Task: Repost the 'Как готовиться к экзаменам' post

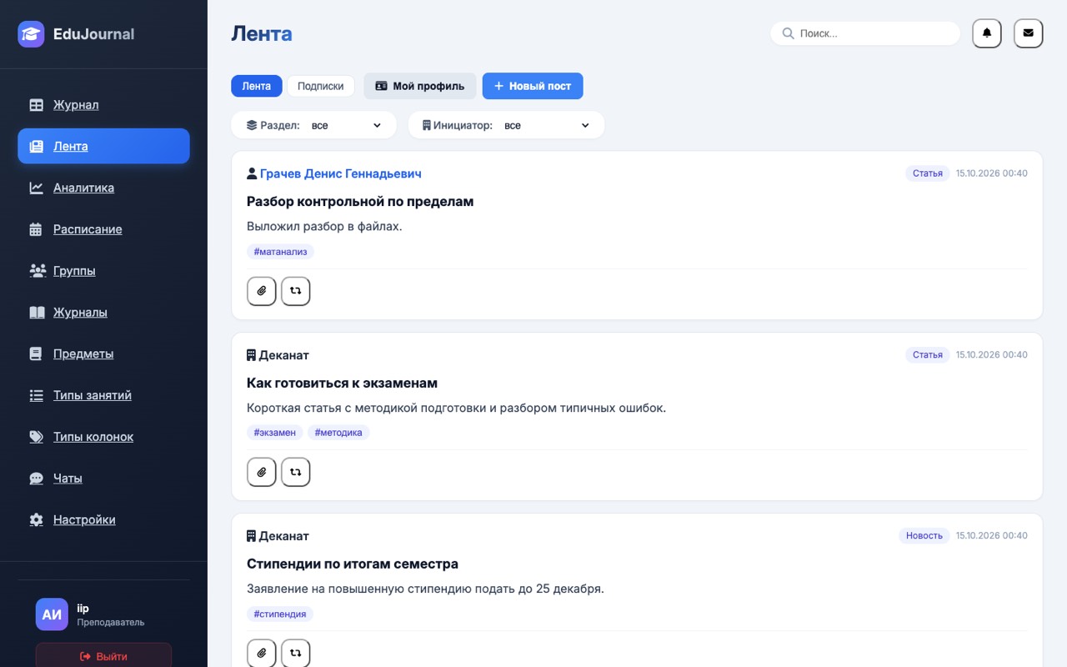Action: pos(295,472)
